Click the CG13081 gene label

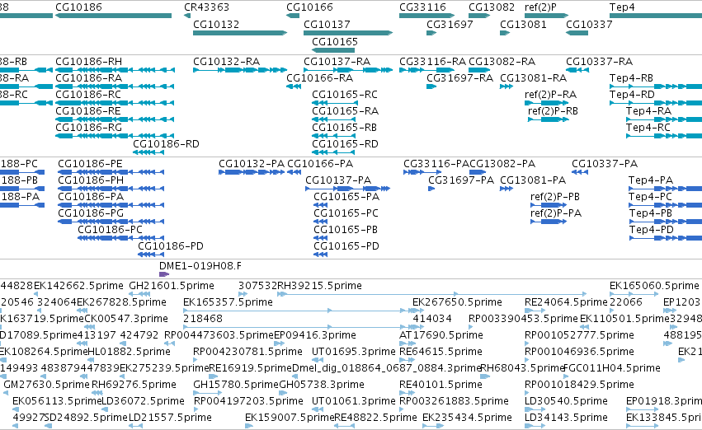pyautogui.click(x=523, y=24)
